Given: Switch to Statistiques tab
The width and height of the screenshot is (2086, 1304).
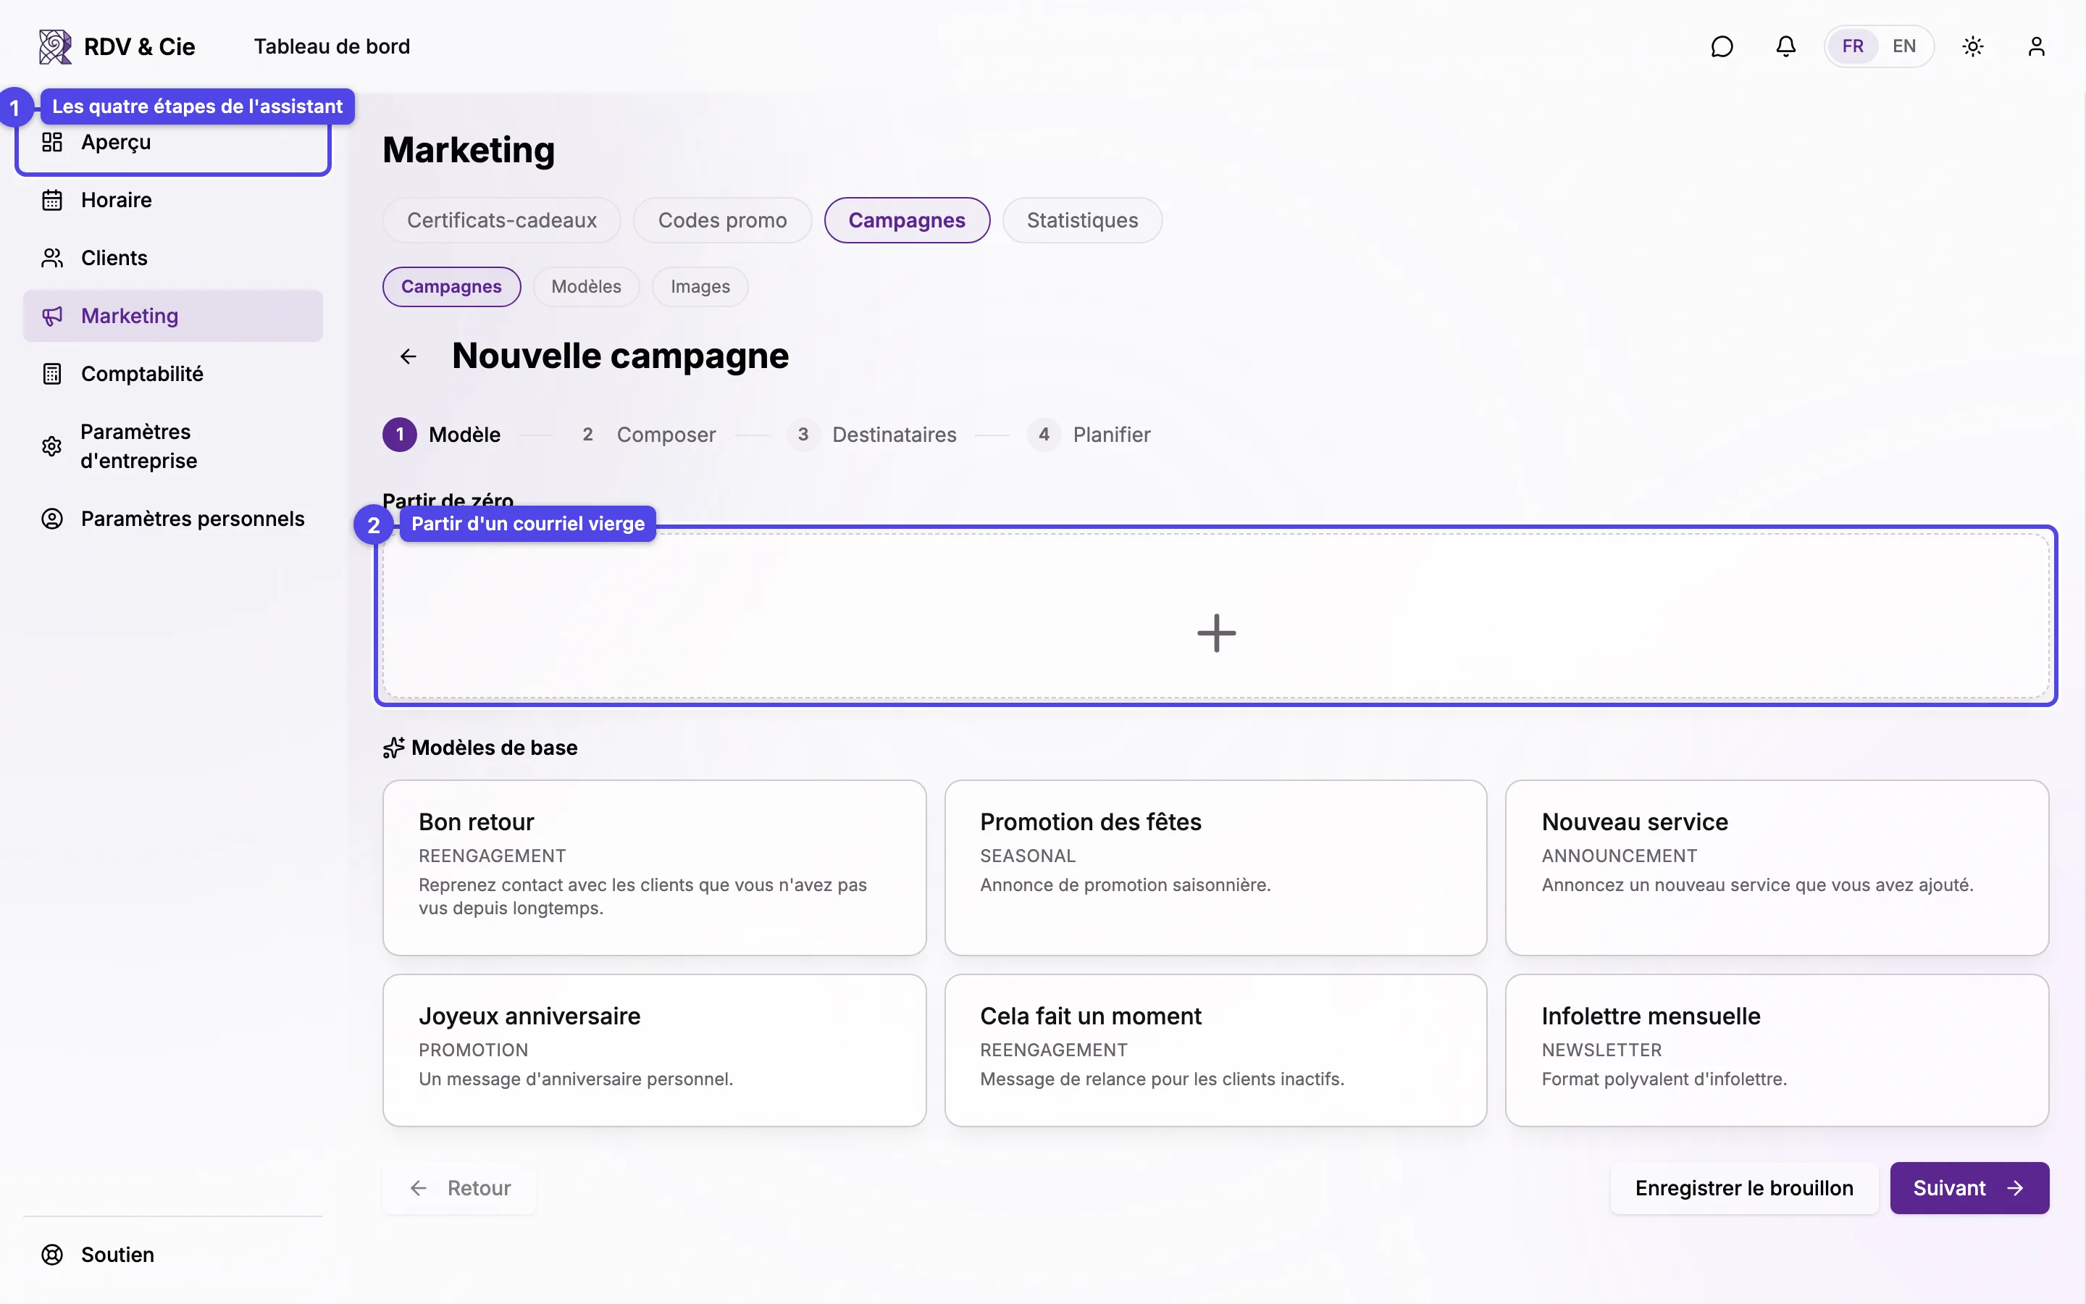Looking at the screenshot, I should pyautogui.click(x=1082, y=220).
